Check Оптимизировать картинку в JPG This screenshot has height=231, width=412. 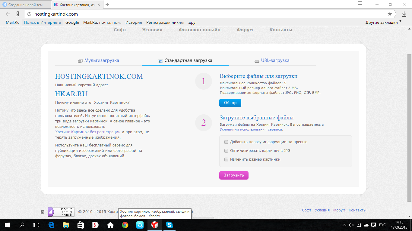coord(226,150)
